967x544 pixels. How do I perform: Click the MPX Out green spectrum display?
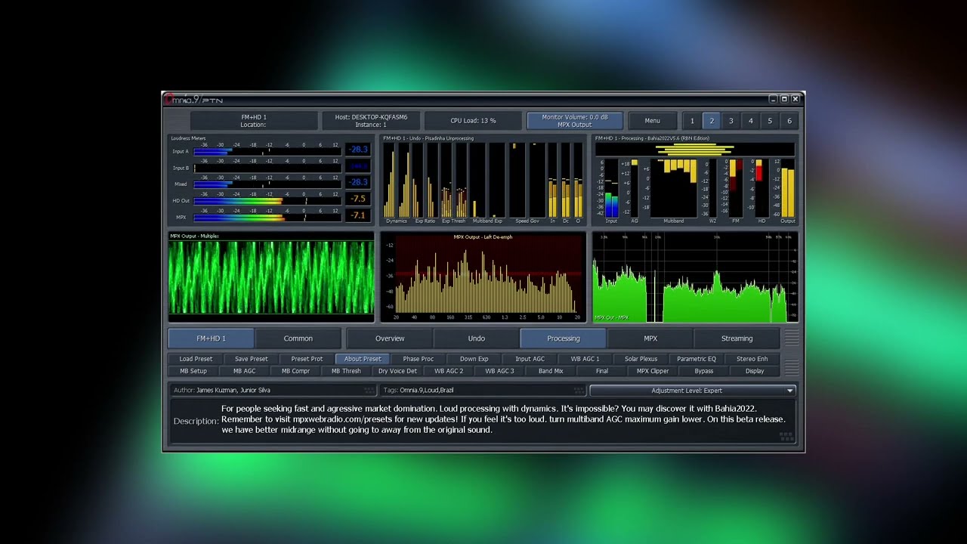point(695,277)
